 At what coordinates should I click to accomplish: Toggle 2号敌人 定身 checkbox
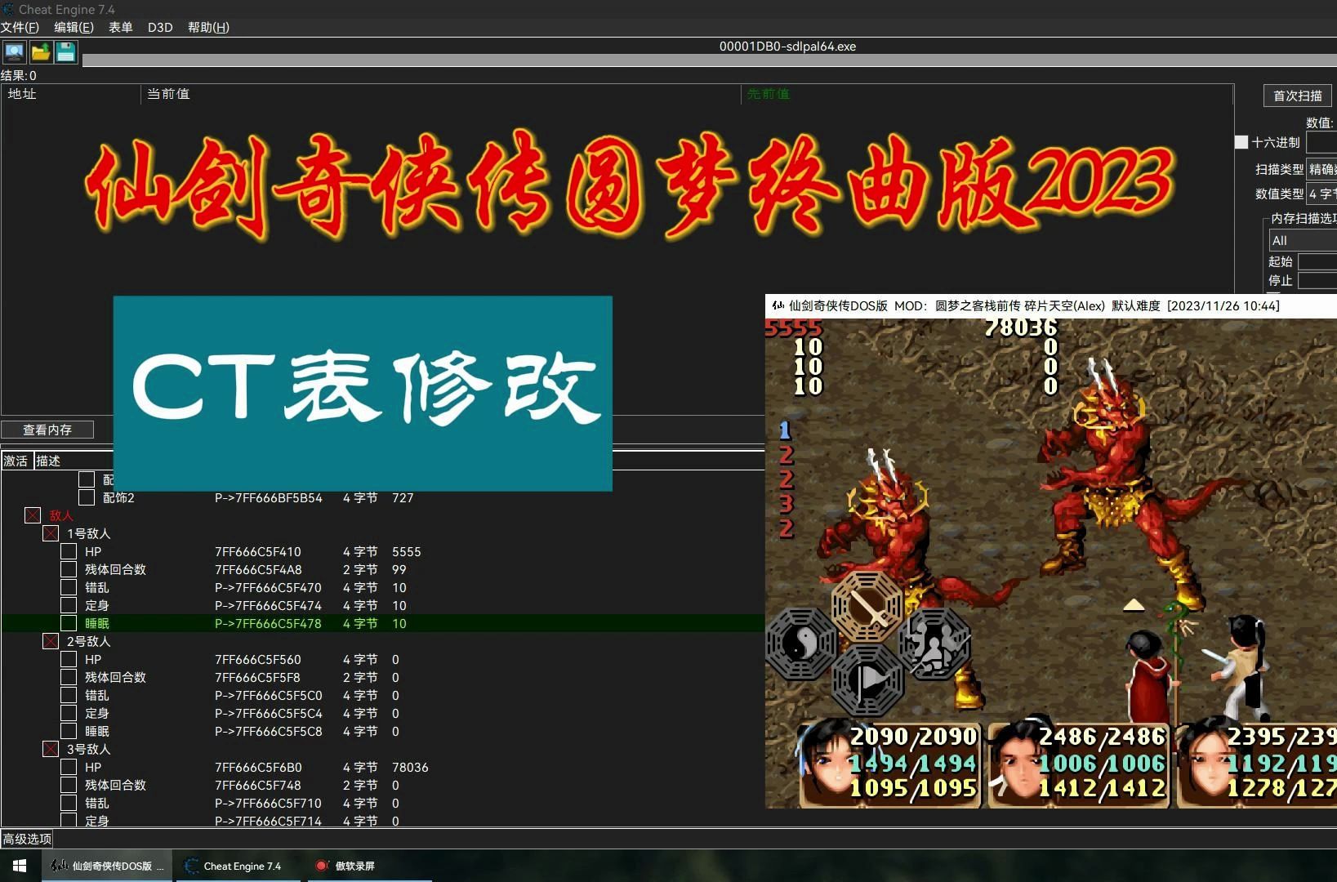tap(69, 713)
